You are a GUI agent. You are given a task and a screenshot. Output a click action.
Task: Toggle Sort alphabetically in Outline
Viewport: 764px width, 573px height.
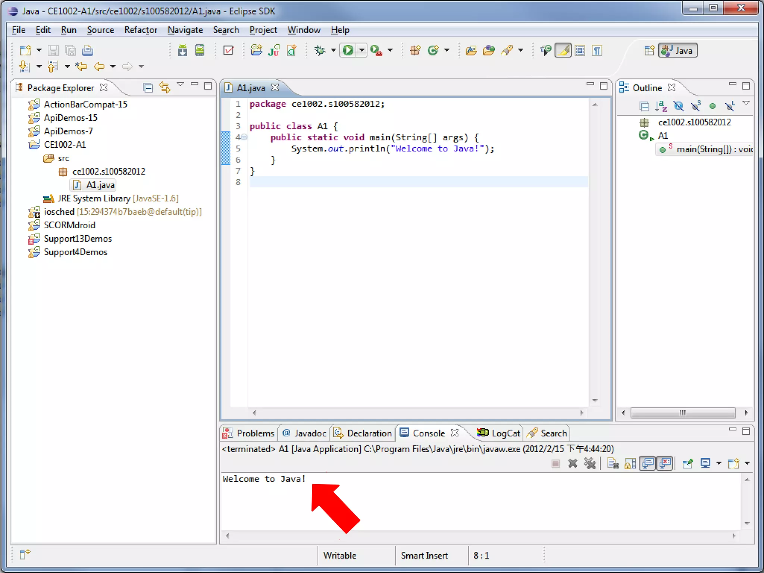click(x=661, y=106)
